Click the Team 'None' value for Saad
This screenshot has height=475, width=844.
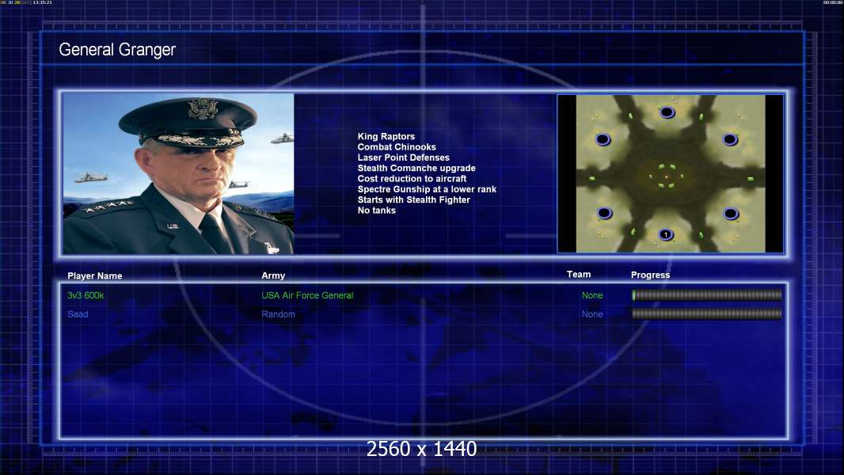(x=592, y=314)
